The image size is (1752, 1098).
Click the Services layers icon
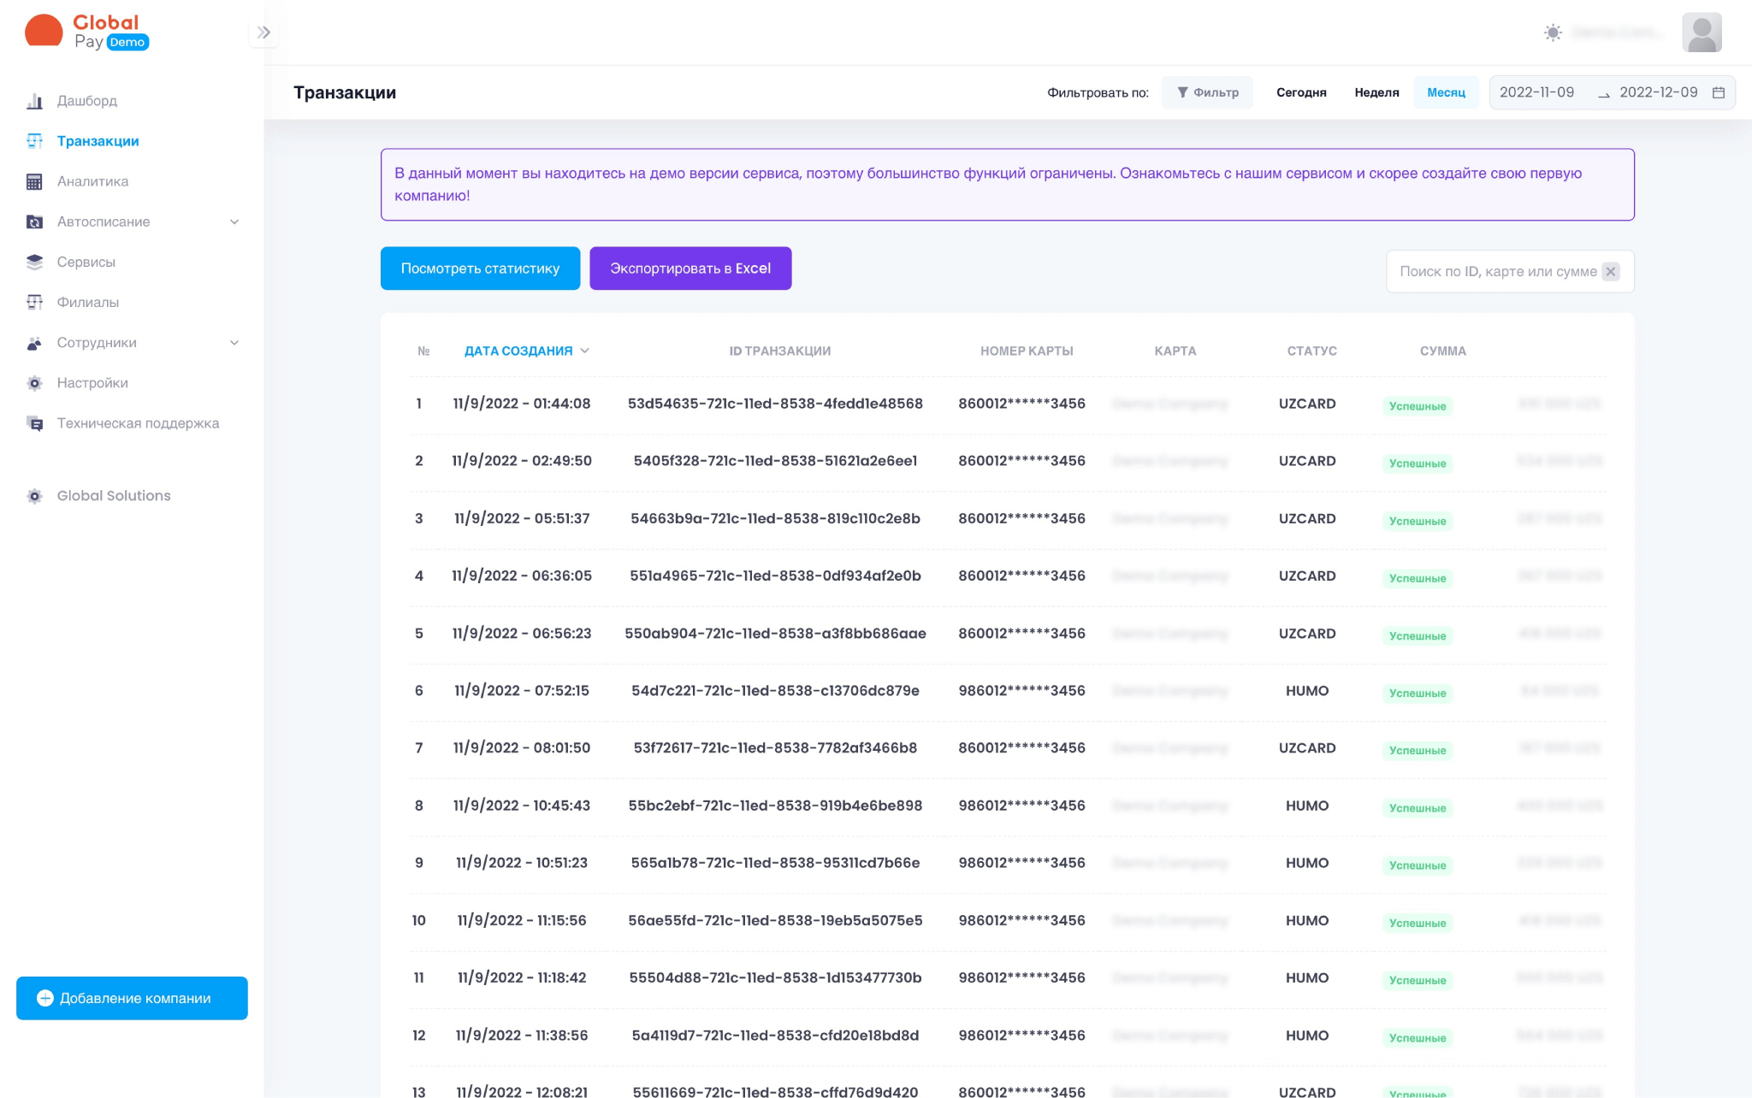coord(34,262)
